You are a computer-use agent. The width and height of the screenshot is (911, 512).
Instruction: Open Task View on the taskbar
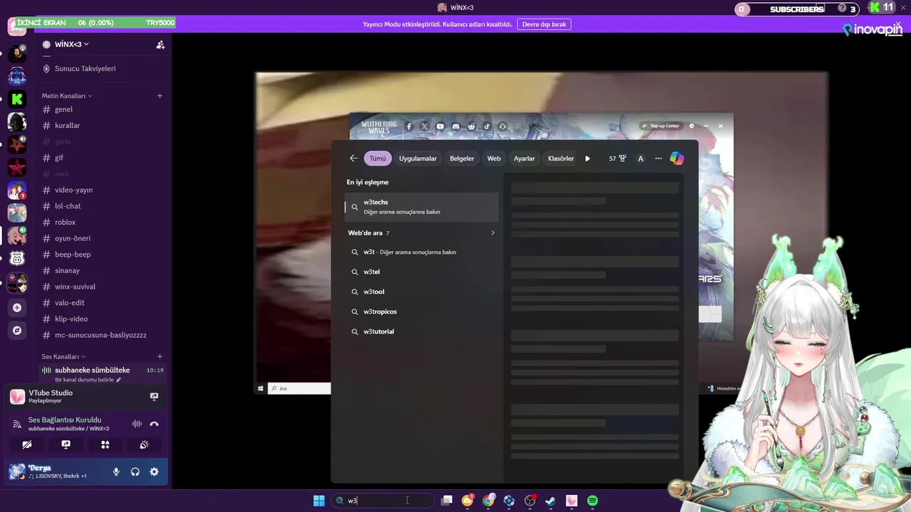[447, 501]
